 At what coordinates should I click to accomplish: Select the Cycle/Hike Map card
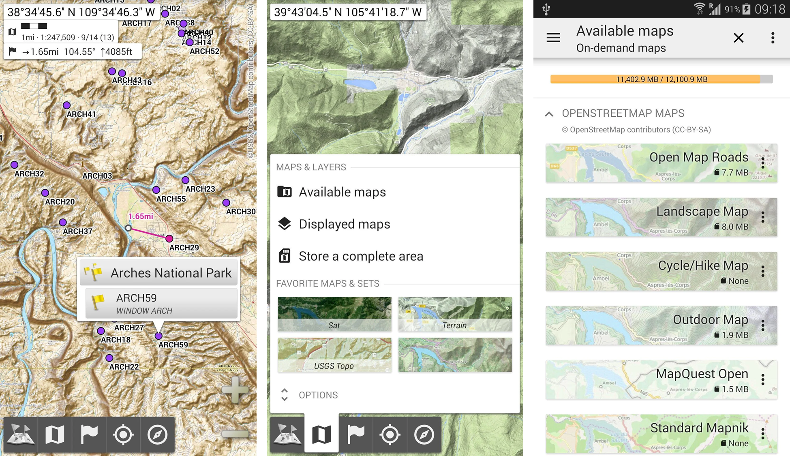[x=662, y=271]
